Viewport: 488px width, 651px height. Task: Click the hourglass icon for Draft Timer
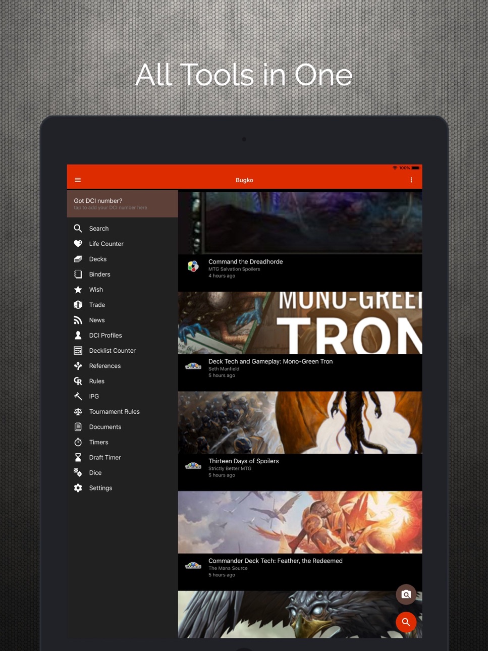[78, 457]
